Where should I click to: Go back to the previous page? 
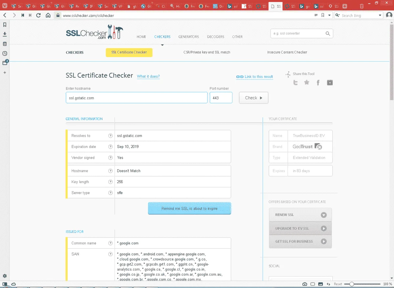(x=5, y=15)
